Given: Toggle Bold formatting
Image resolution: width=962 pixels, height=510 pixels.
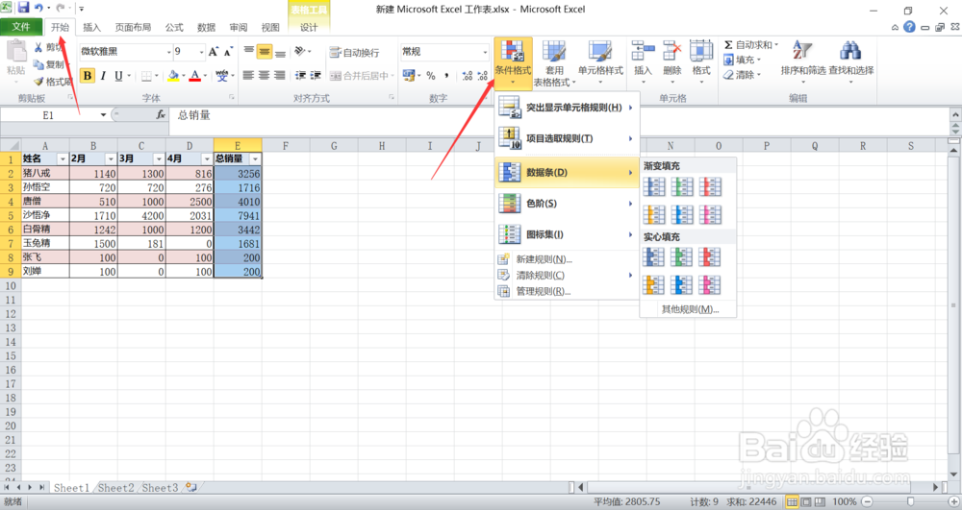Looking at the screenshot, I should tap(88, 75).
